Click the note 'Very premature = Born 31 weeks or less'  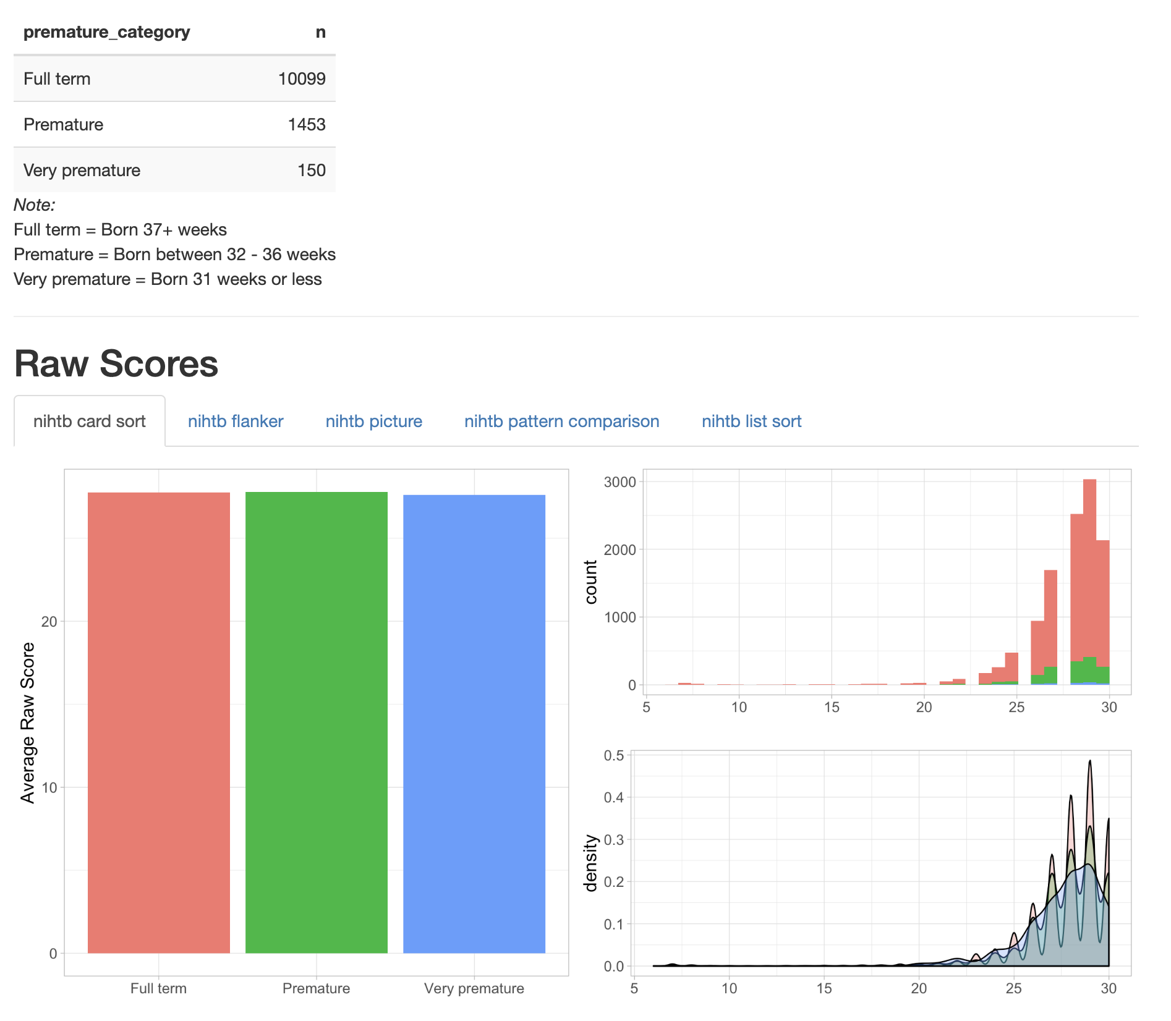(168, 279)
